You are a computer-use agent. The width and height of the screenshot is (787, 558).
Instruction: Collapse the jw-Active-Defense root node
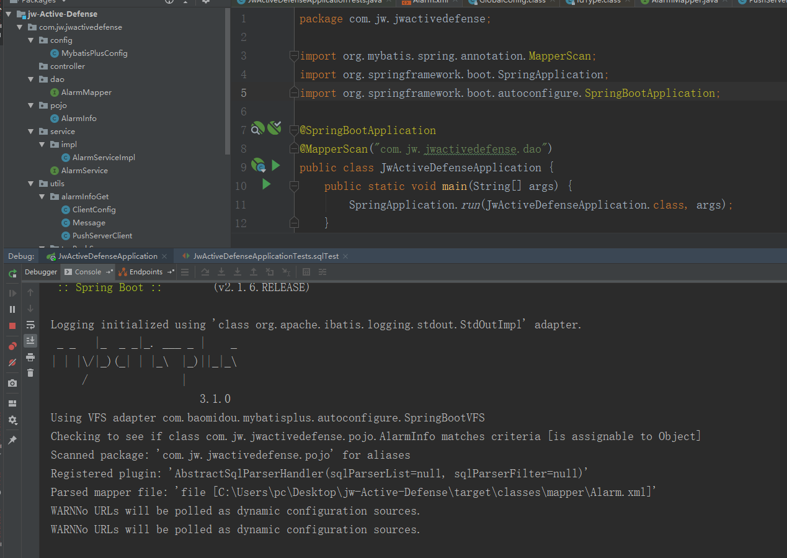click(9, 14)
